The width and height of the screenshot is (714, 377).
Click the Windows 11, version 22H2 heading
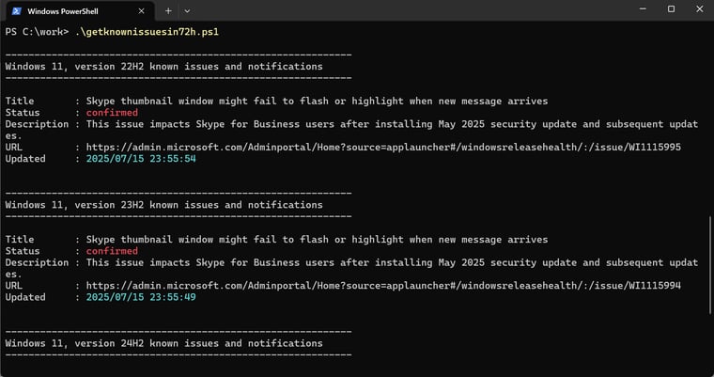pyautogui.click(x=163, y=67)
